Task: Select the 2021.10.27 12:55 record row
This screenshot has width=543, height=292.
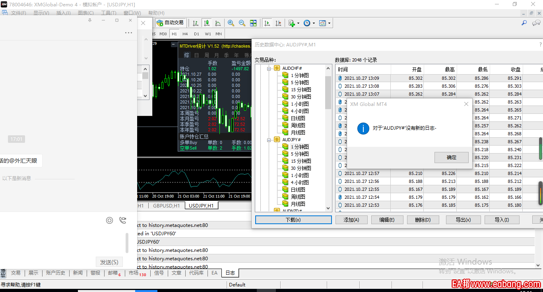Action: point(439,189)
